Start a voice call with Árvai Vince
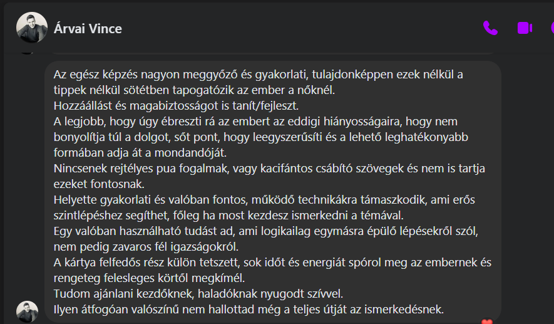Screen dimensions: 554x324 point(490,28)
